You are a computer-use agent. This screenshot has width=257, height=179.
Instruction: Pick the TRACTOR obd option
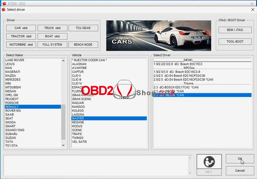click(21, 36)
